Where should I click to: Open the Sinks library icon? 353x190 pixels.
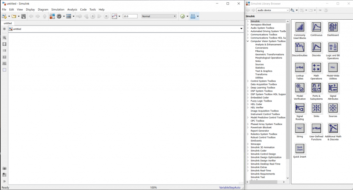point(316,108)
